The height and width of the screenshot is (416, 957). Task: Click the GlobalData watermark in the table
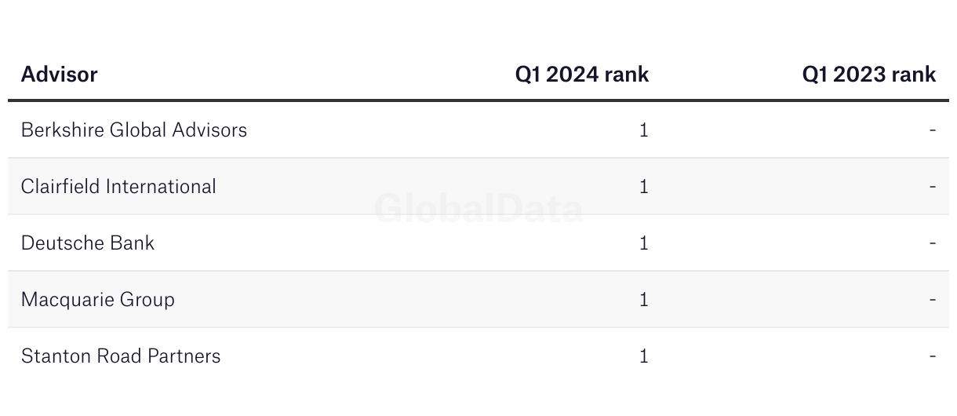478,210
